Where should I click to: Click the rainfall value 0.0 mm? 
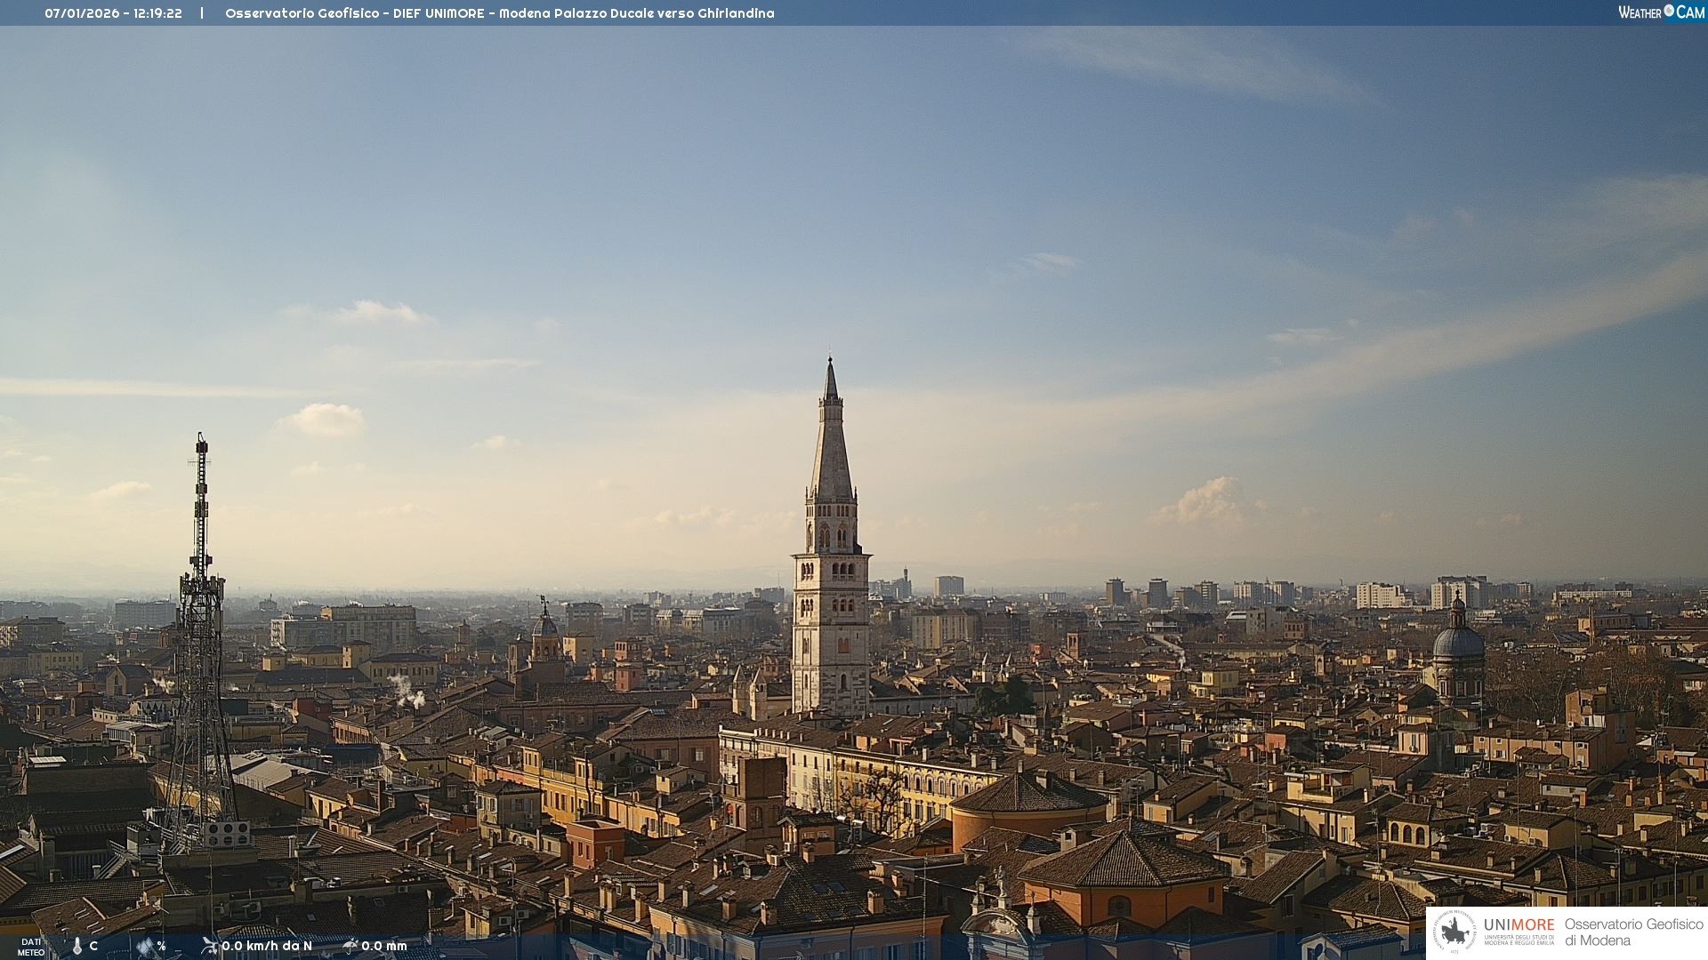(x=384, y=946)
